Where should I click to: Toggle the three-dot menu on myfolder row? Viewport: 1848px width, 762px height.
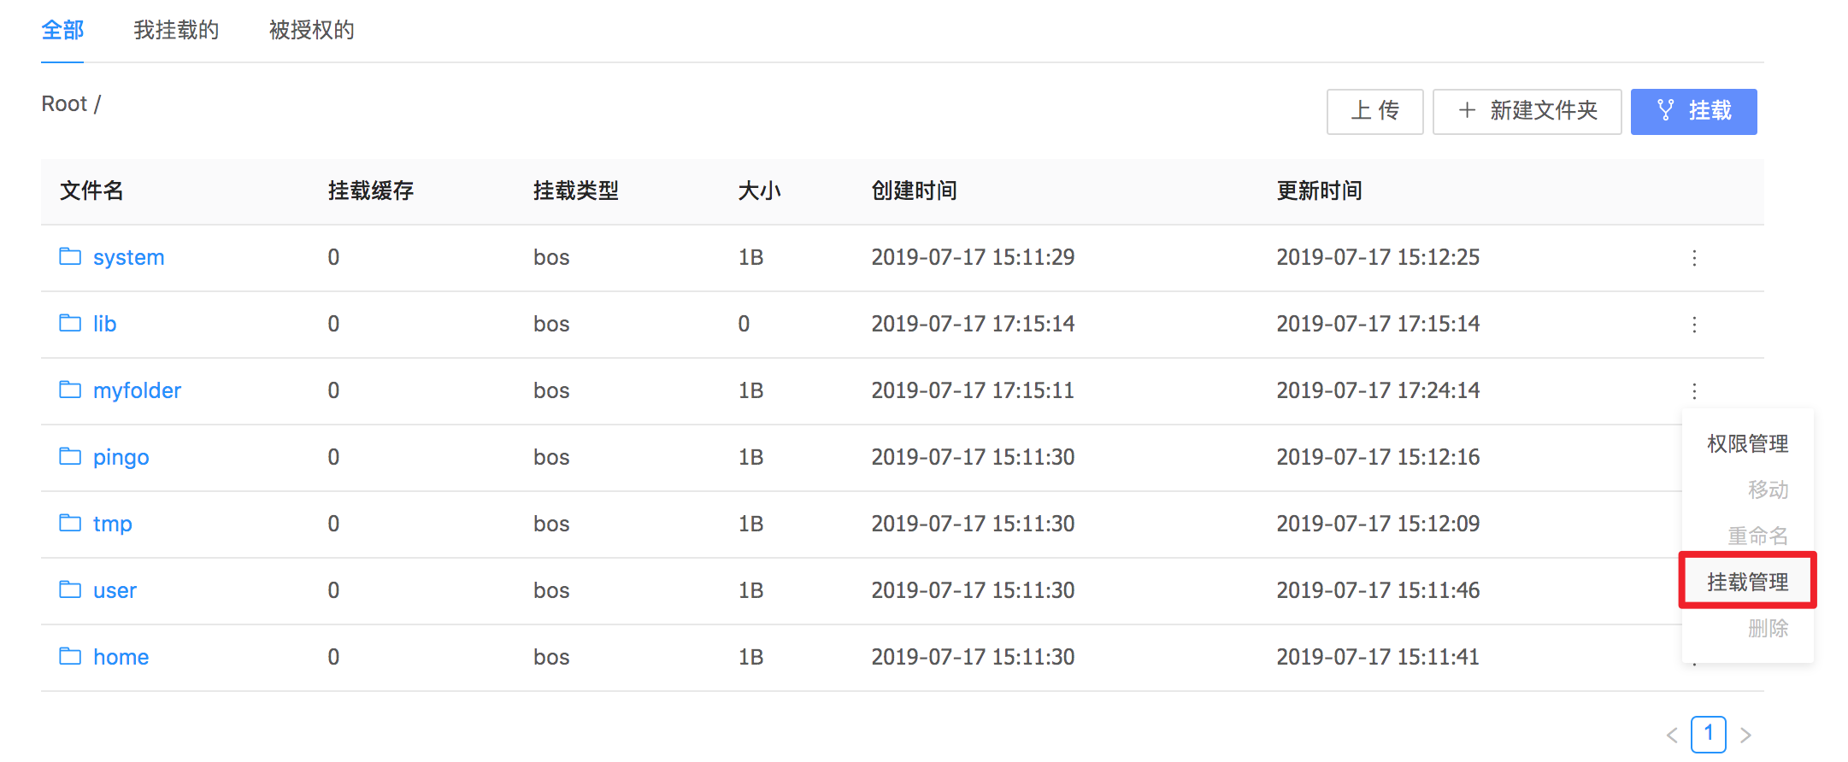point(1694,391)
